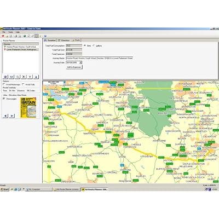219x219 pixels.
Task: Enable the Avoid Tolls checkbox
Action: coord(23,84)
